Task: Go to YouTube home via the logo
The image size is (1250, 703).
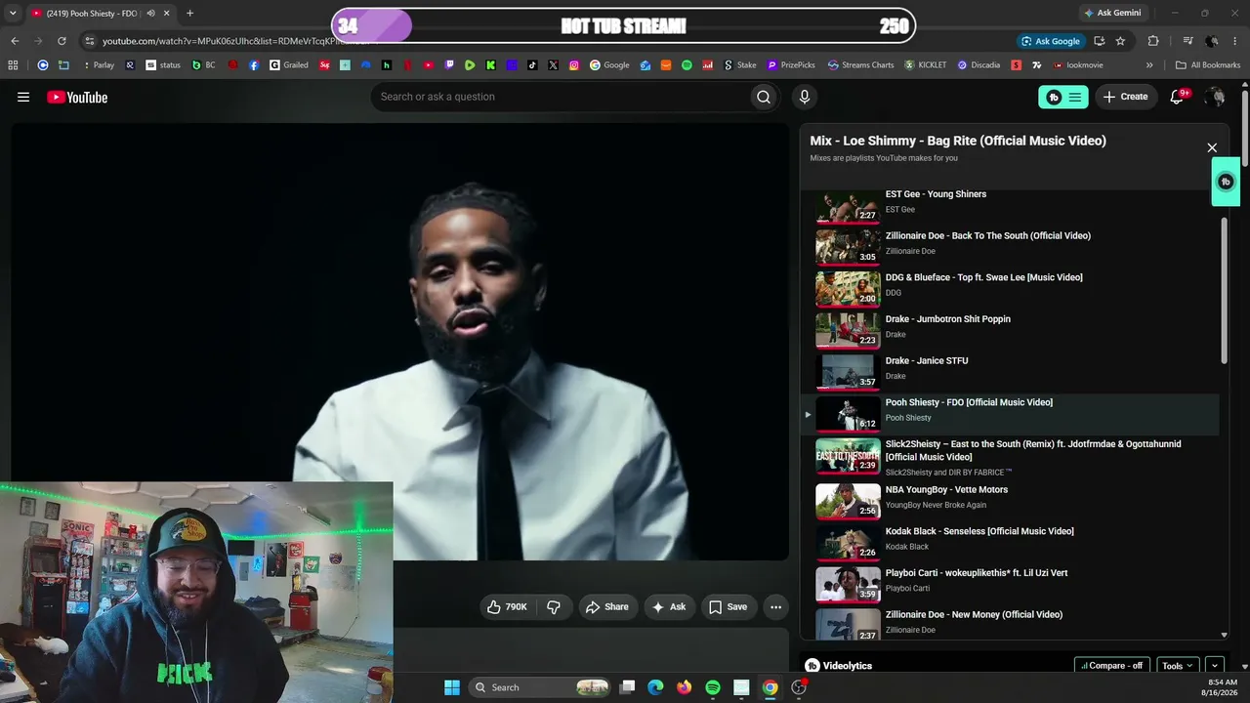Action: click(77, 97)
